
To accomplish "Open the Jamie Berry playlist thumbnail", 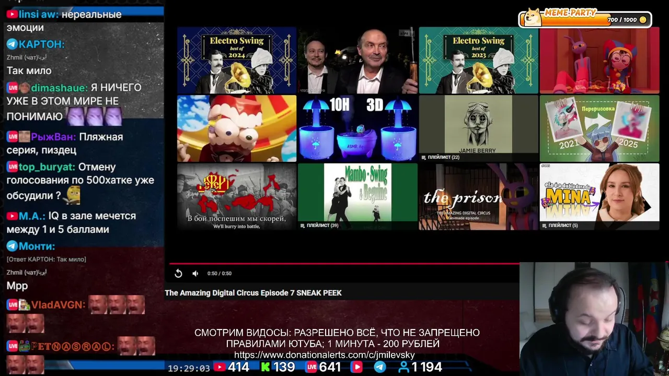I will point(478,128).
